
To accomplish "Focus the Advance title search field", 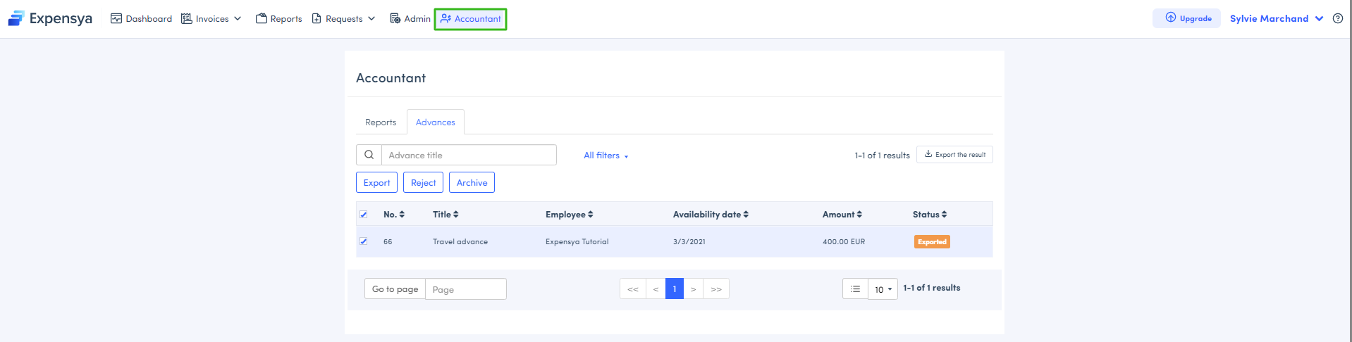I will [469, 156].
